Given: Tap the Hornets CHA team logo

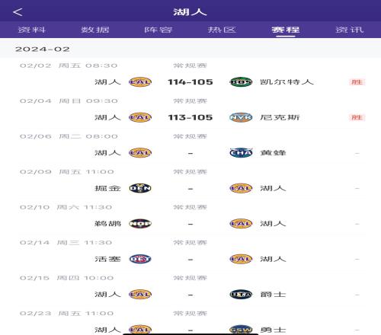Looking at the screenshot, I should (241, 152).
